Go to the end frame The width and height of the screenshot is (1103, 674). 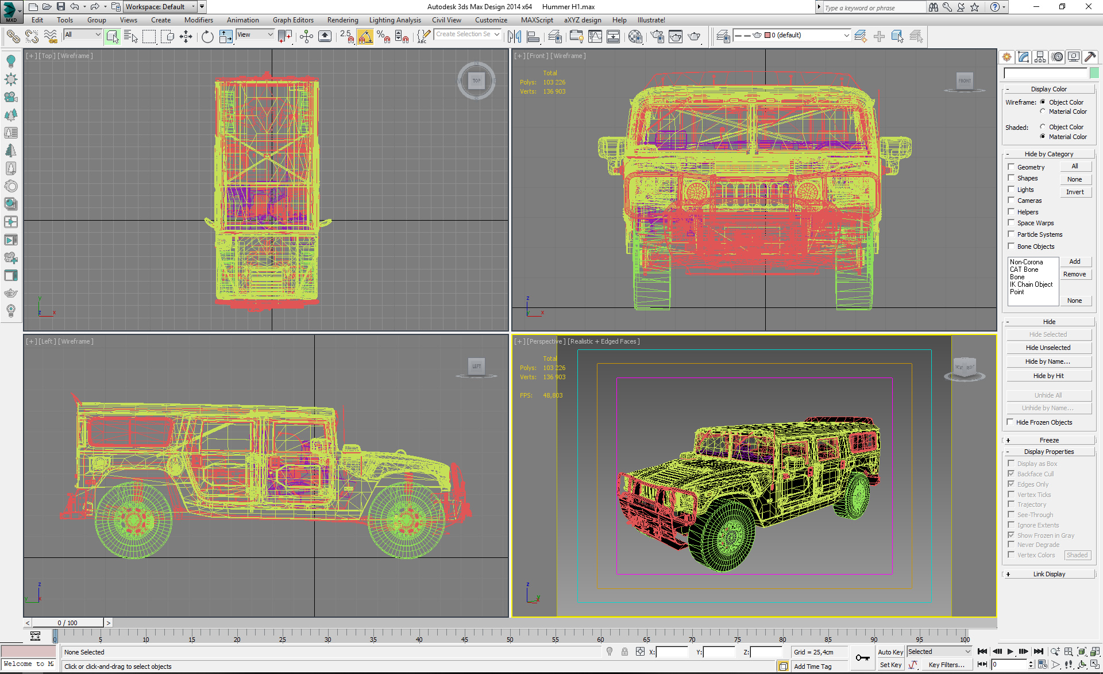point(1039,652)
